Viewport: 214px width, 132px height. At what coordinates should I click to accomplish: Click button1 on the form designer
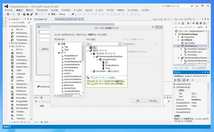tap(45, 49)
